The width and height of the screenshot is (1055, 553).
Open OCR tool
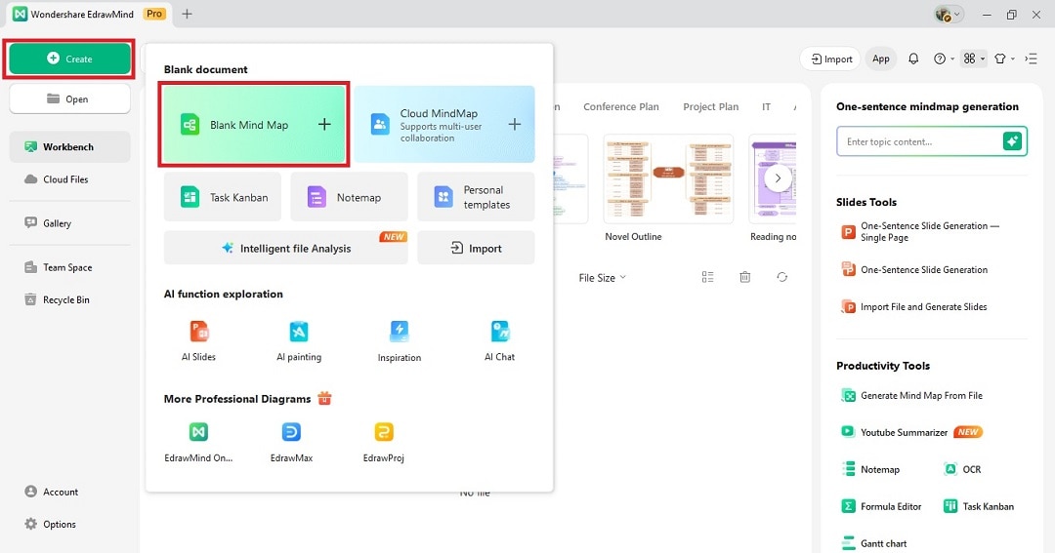coord(962,469)
